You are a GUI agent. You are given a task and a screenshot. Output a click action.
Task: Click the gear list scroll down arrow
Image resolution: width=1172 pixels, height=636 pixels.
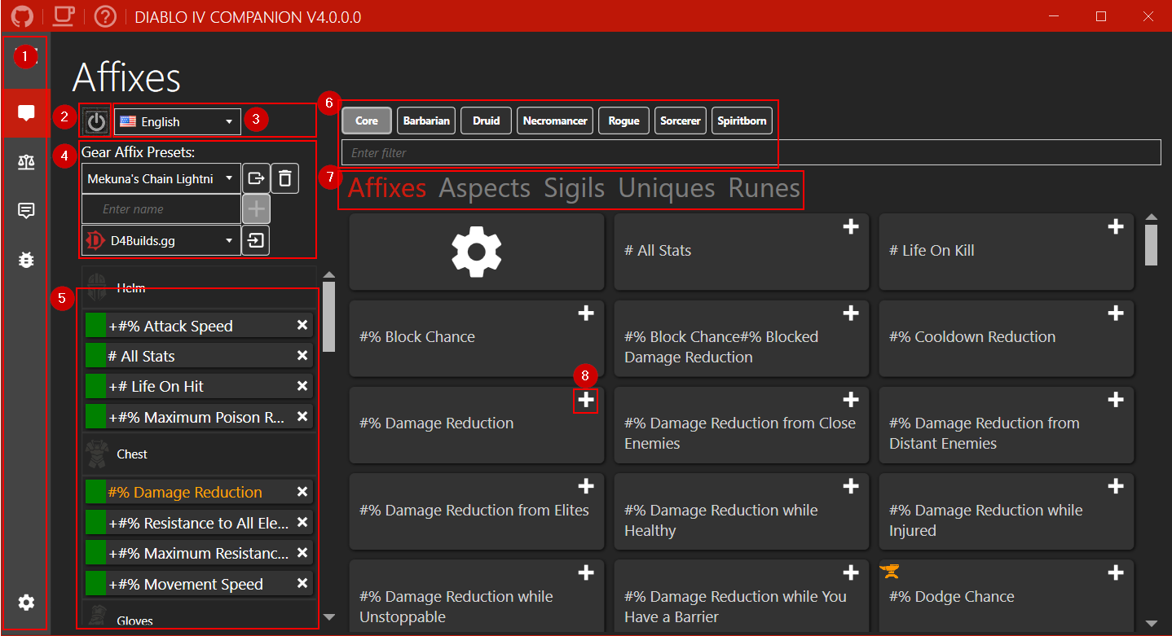click(328, 617)
